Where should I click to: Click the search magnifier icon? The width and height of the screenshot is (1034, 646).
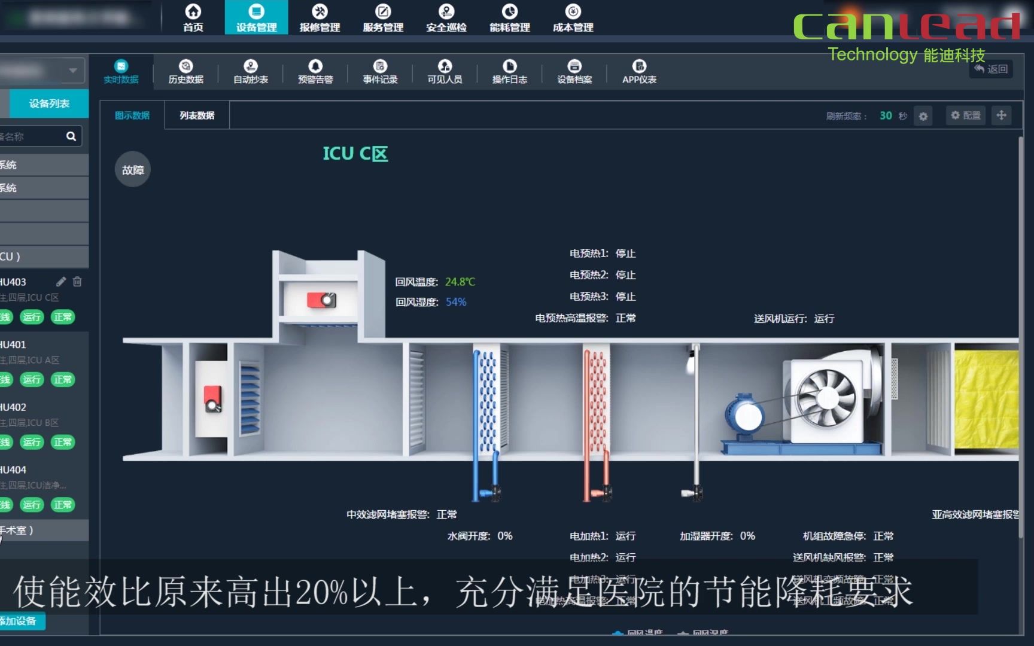click(71, 136)
